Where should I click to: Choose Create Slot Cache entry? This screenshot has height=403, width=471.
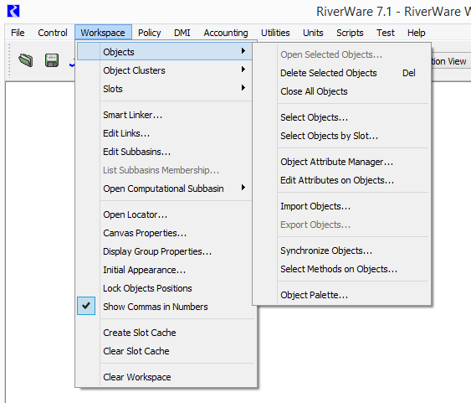166,333
